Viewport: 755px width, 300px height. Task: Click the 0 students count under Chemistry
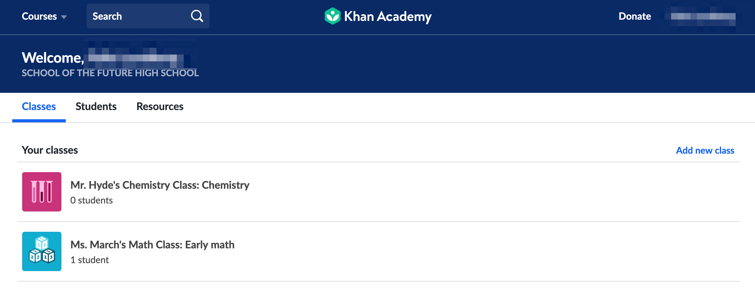92,200
